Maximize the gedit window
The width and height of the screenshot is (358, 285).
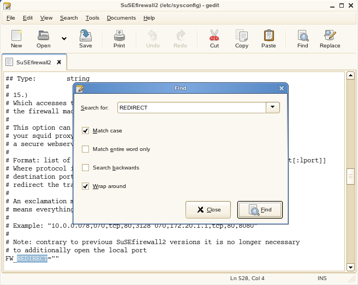(342, 5)
